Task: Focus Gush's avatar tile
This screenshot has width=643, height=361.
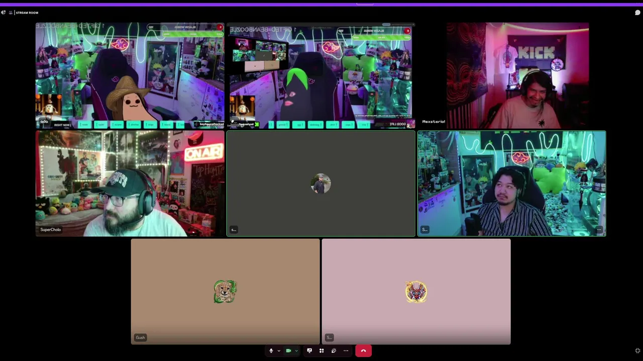Action: (x=225, y=291)
